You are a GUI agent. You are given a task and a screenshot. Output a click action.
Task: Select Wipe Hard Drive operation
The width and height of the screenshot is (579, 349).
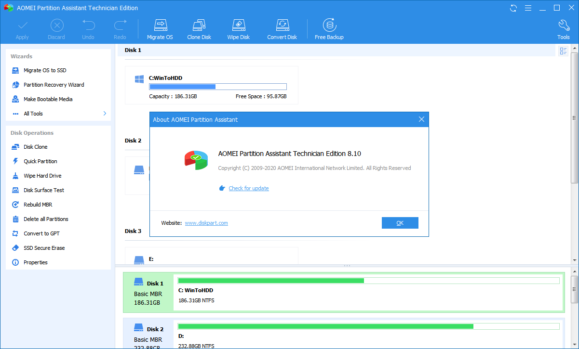42,176
